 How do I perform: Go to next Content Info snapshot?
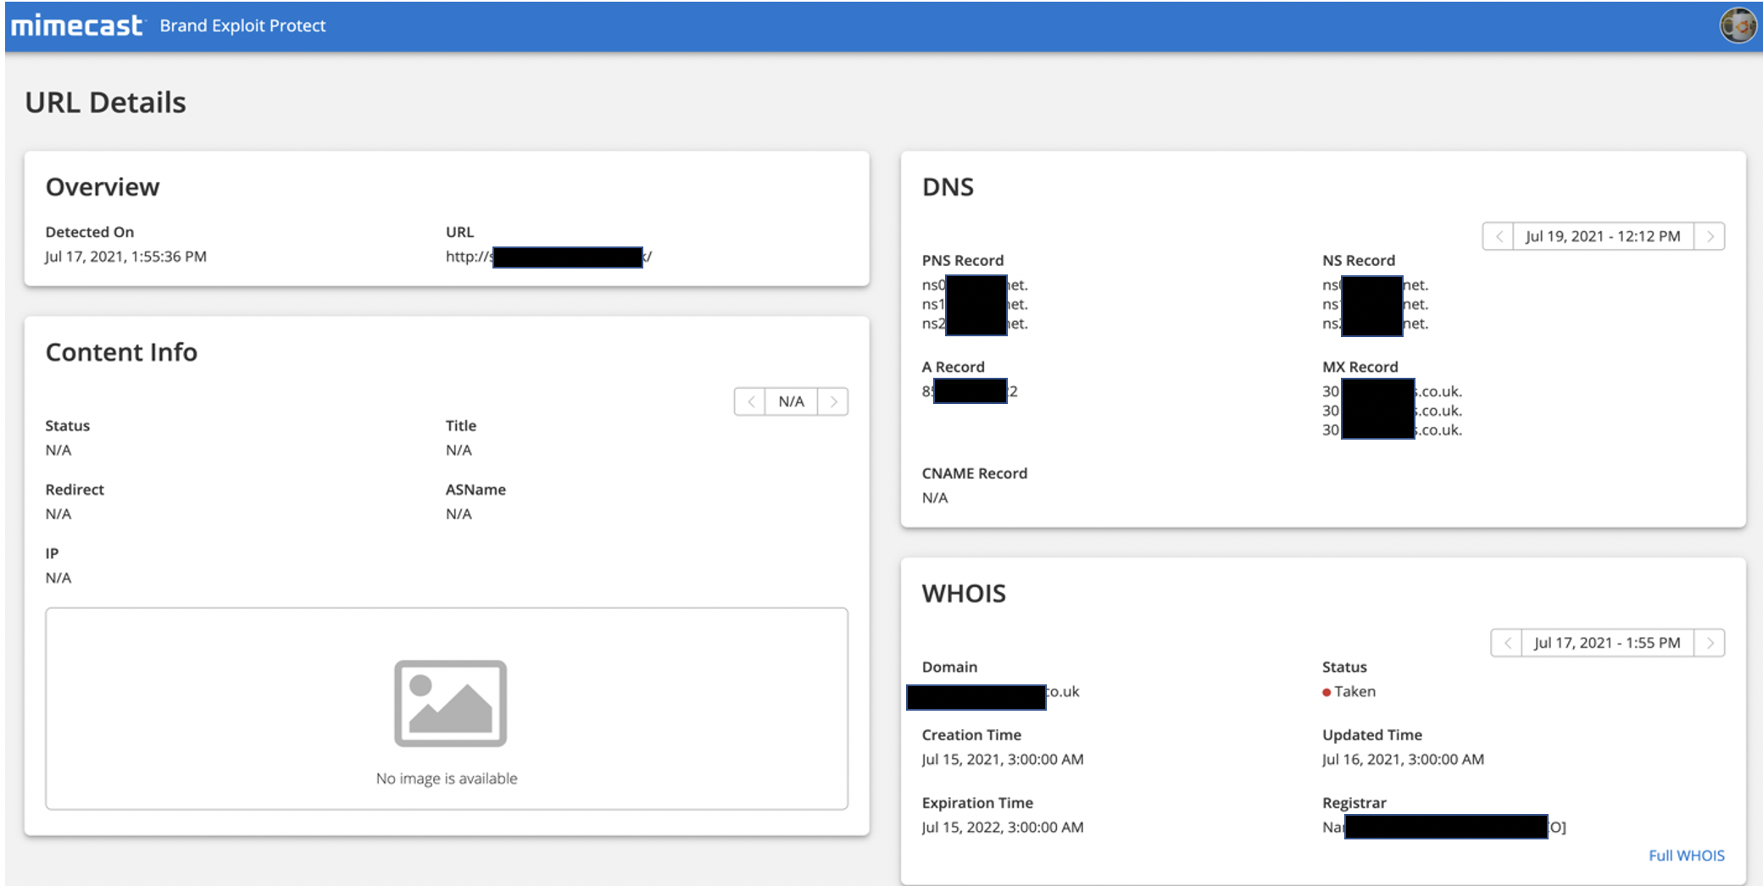coord(833,401)
